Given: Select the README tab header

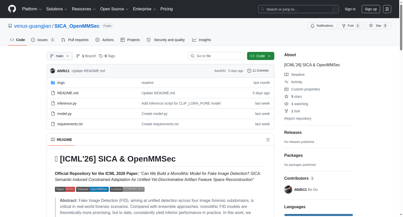Looking at the screenshot, I should pos(61,140).
